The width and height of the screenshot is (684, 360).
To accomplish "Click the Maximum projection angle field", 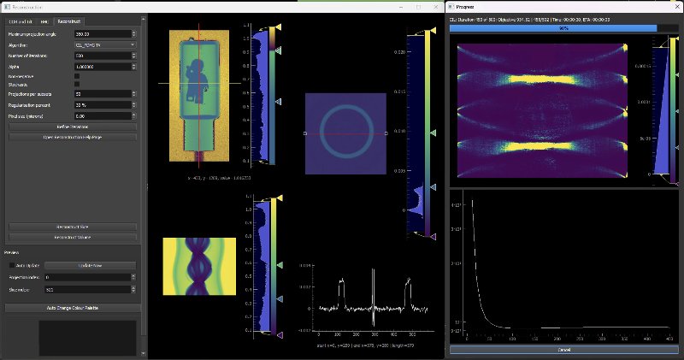I will [x=103, y=34].
